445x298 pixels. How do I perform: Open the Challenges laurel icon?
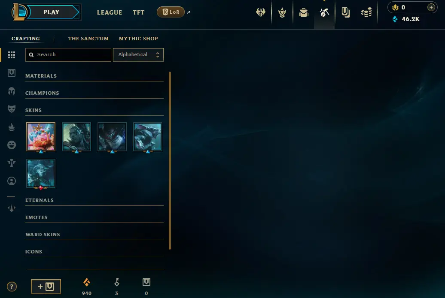click(x=282, y=12)
